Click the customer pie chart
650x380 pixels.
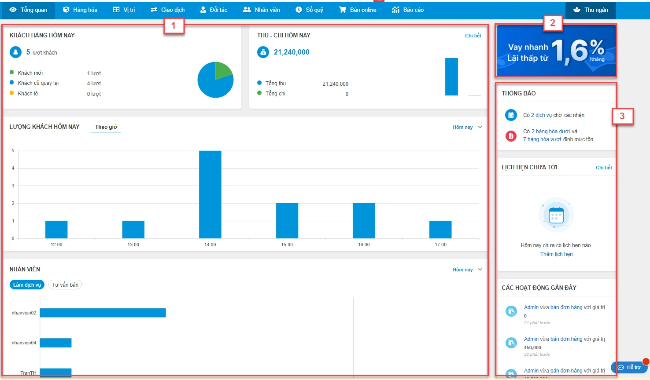click(215, 80)
